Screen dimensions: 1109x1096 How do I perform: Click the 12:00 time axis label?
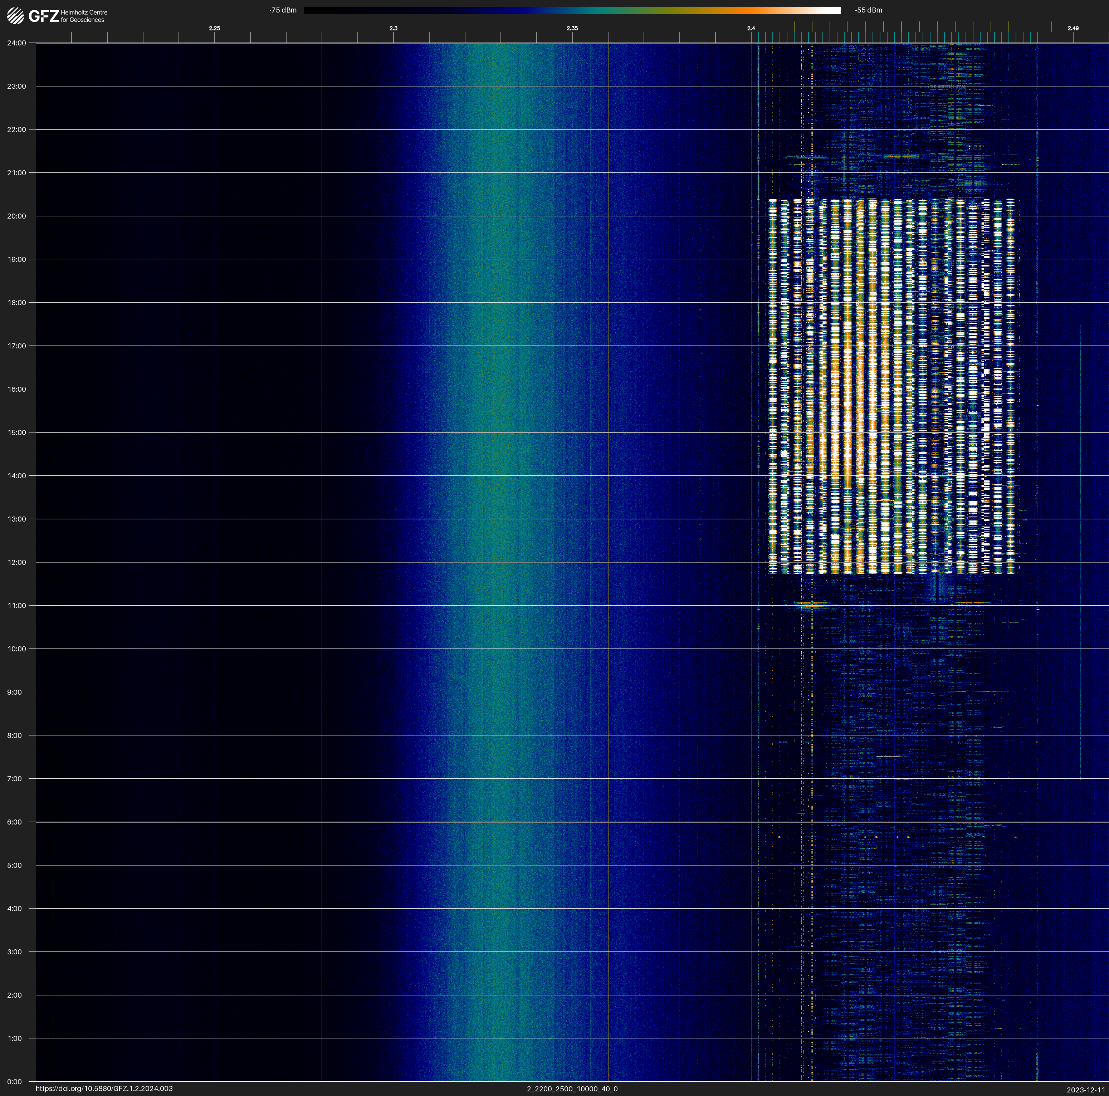17,562
